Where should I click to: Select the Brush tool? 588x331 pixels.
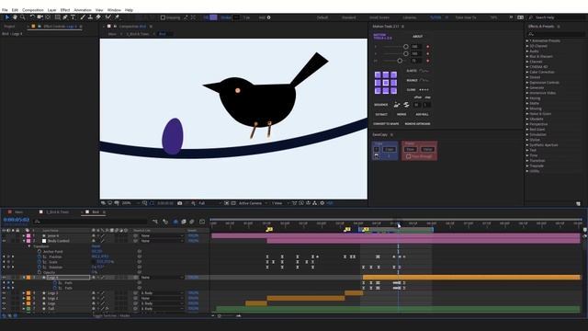tap(83, 17)
